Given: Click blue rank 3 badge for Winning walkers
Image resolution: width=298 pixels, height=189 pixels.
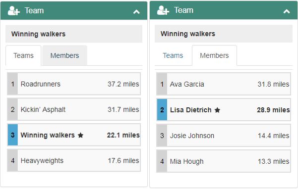Looking at the screenshot, I should click(13, 135).
